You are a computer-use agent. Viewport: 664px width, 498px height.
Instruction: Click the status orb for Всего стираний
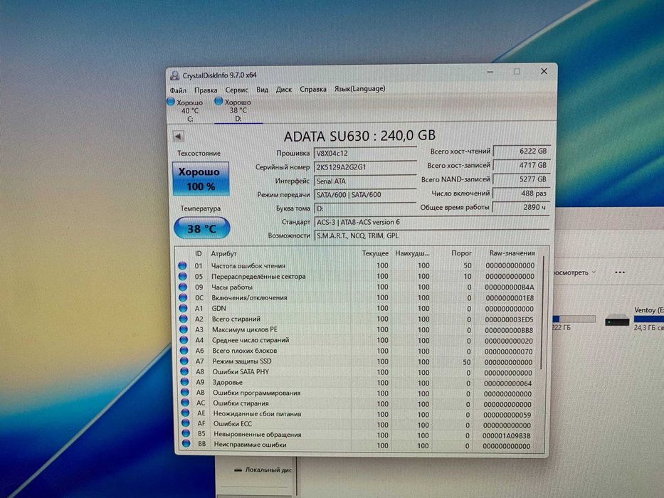pos(184,319)
